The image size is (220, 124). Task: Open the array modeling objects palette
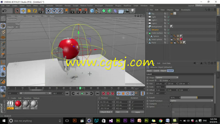pos(109,11)
